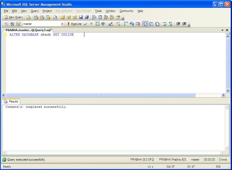Click the Save All icon
Screen dimensions: 232x170
tap(87, 17)
